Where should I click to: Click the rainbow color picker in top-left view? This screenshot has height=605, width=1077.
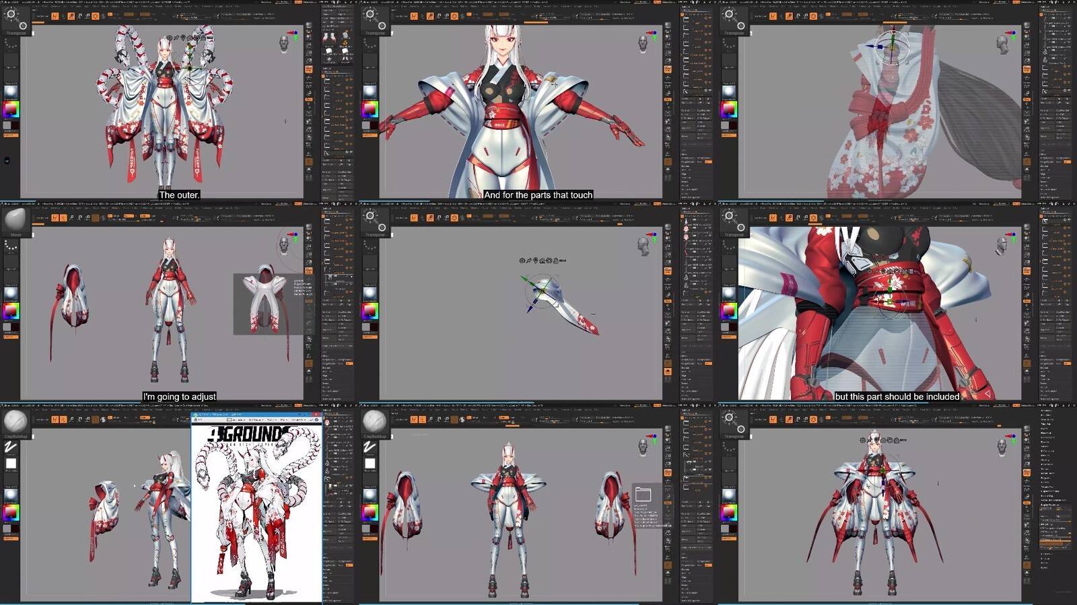pyautogui.click(x=11, y=110)
